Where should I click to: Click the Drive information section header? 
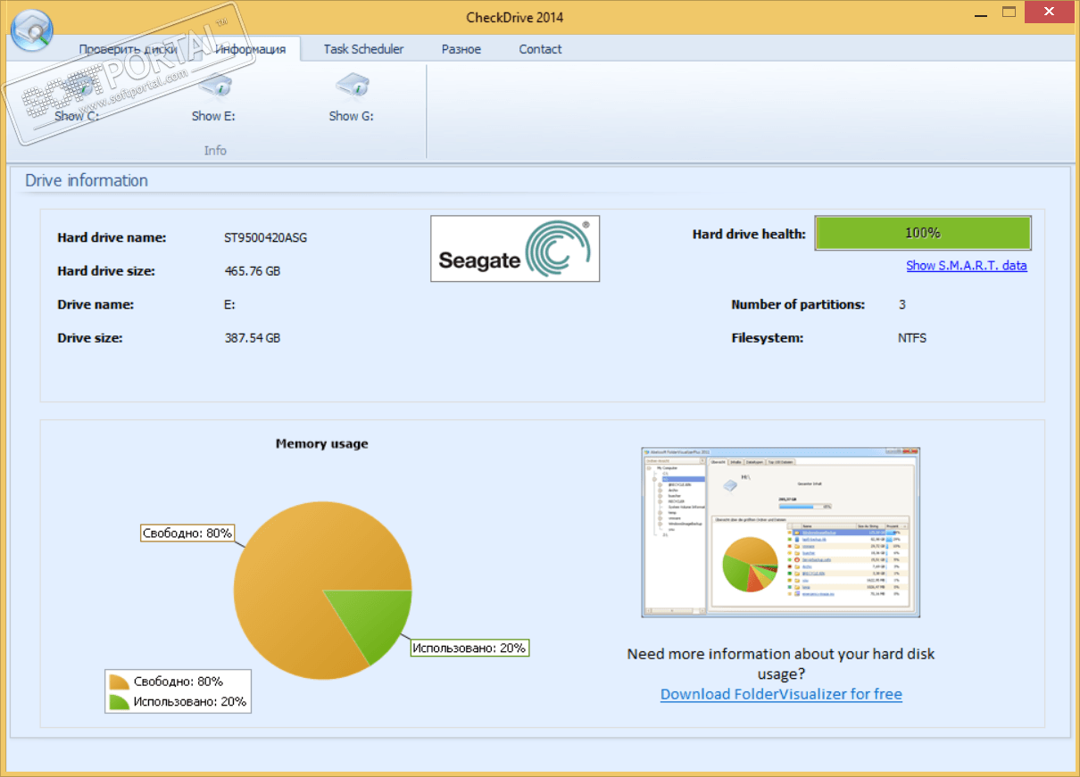point(87,180)
